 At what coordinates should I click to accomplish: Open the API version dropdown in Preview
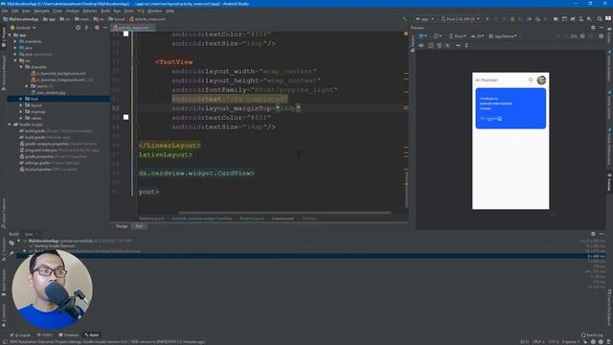pos(477,36)
